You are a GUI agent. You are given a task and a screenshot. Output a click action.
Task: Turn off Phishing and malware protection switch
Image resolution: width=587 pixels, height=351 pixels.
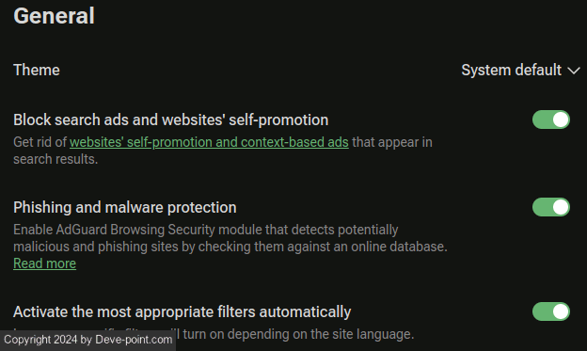click(551, 207)
